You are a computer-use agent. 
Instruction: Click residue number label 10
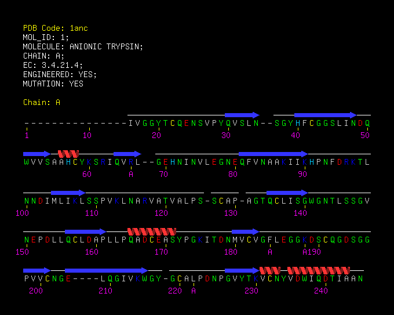(87, 135)
